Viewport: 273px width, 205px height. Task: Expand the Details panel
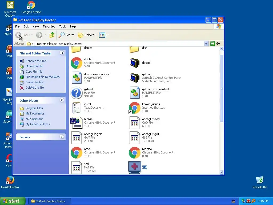62,137
